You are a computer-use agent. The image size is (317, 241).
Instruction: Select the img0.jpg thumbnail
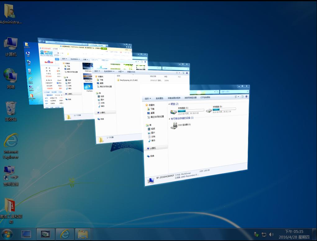[x=88, y=87]
